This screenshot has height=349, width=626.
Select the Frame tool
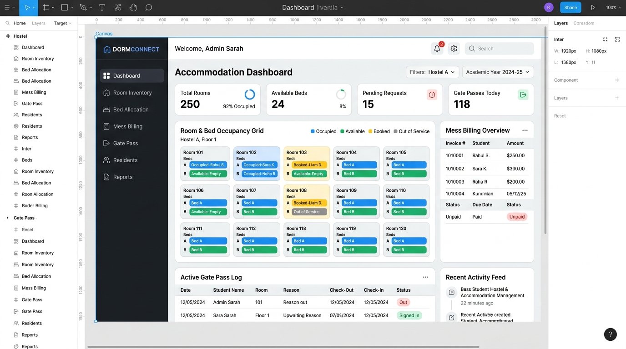(x=46, y=8)
